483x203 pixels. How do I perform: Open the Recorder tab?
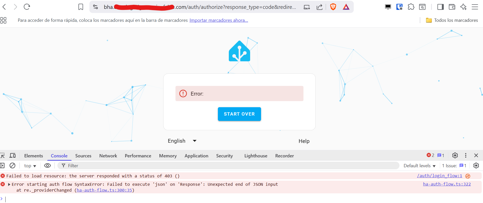[x=284, y=156]
